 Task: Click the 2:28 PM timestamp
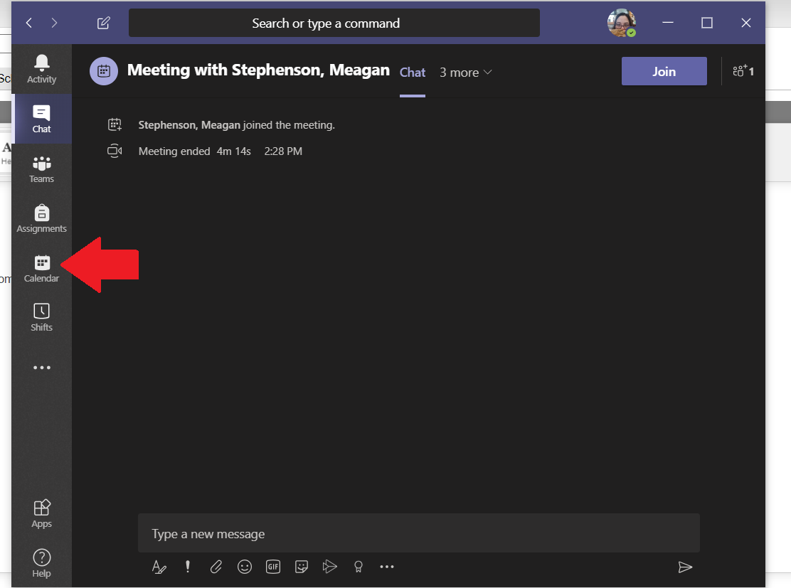(283, 151)
